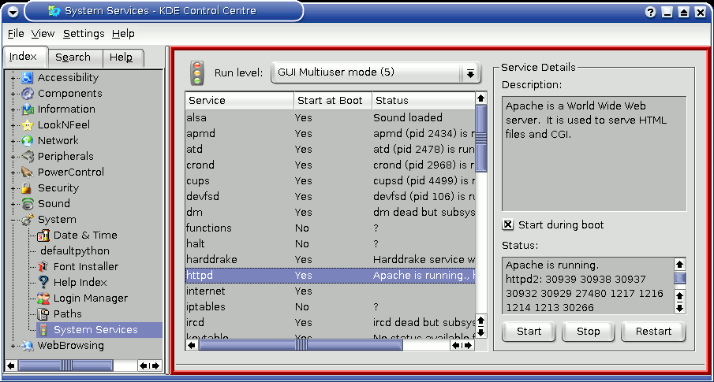Image resolution: width=714 pixels, height=382 pixels.
Task: Click the service list scroll-left arrow
Action: pyautogui.click(x=193, y=346)
